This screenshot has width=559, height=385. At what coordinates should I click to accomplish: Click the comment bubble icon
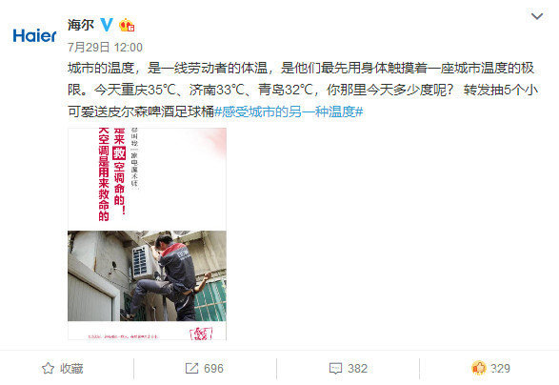pos(335,368)
